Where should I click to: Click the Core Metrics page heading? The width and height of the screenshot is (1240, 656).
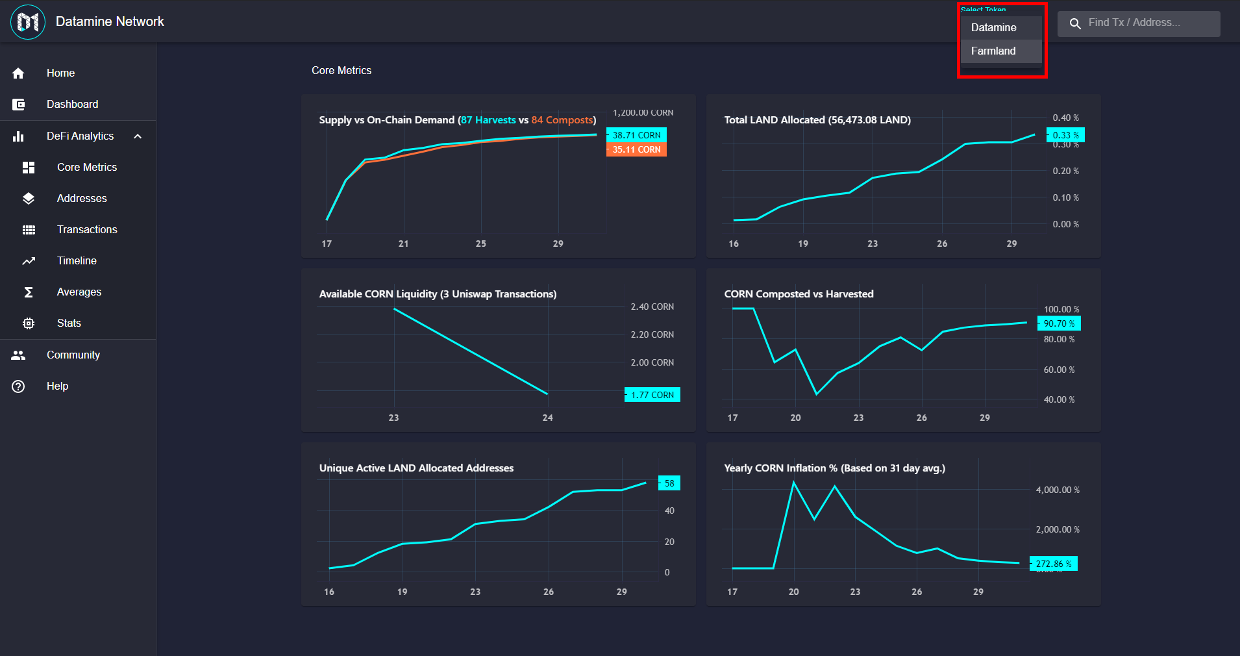[341, 71]
